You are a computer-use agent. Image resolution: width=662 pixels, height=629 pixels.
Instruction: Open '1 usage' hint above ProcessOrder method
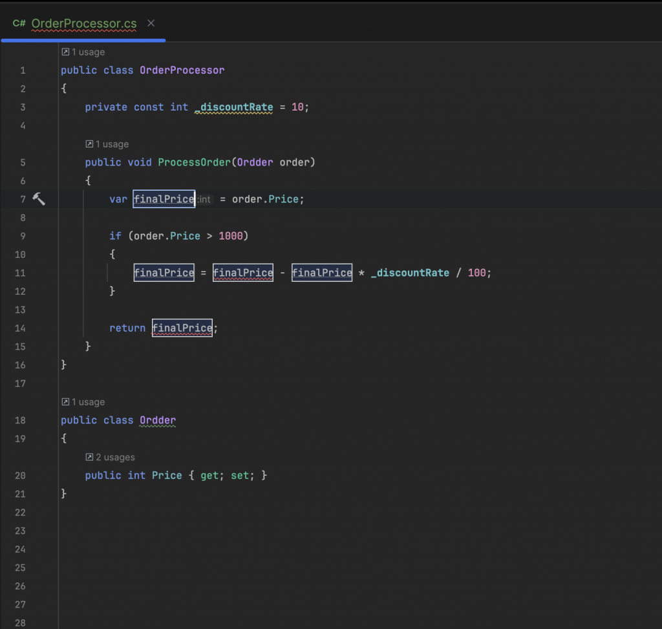tap(107, 144)
